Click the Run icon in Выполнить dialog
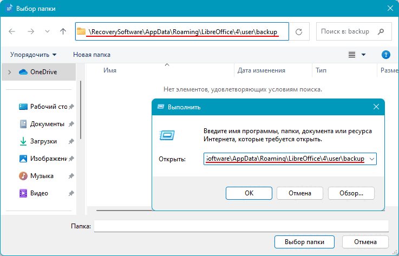 (167, 135)
